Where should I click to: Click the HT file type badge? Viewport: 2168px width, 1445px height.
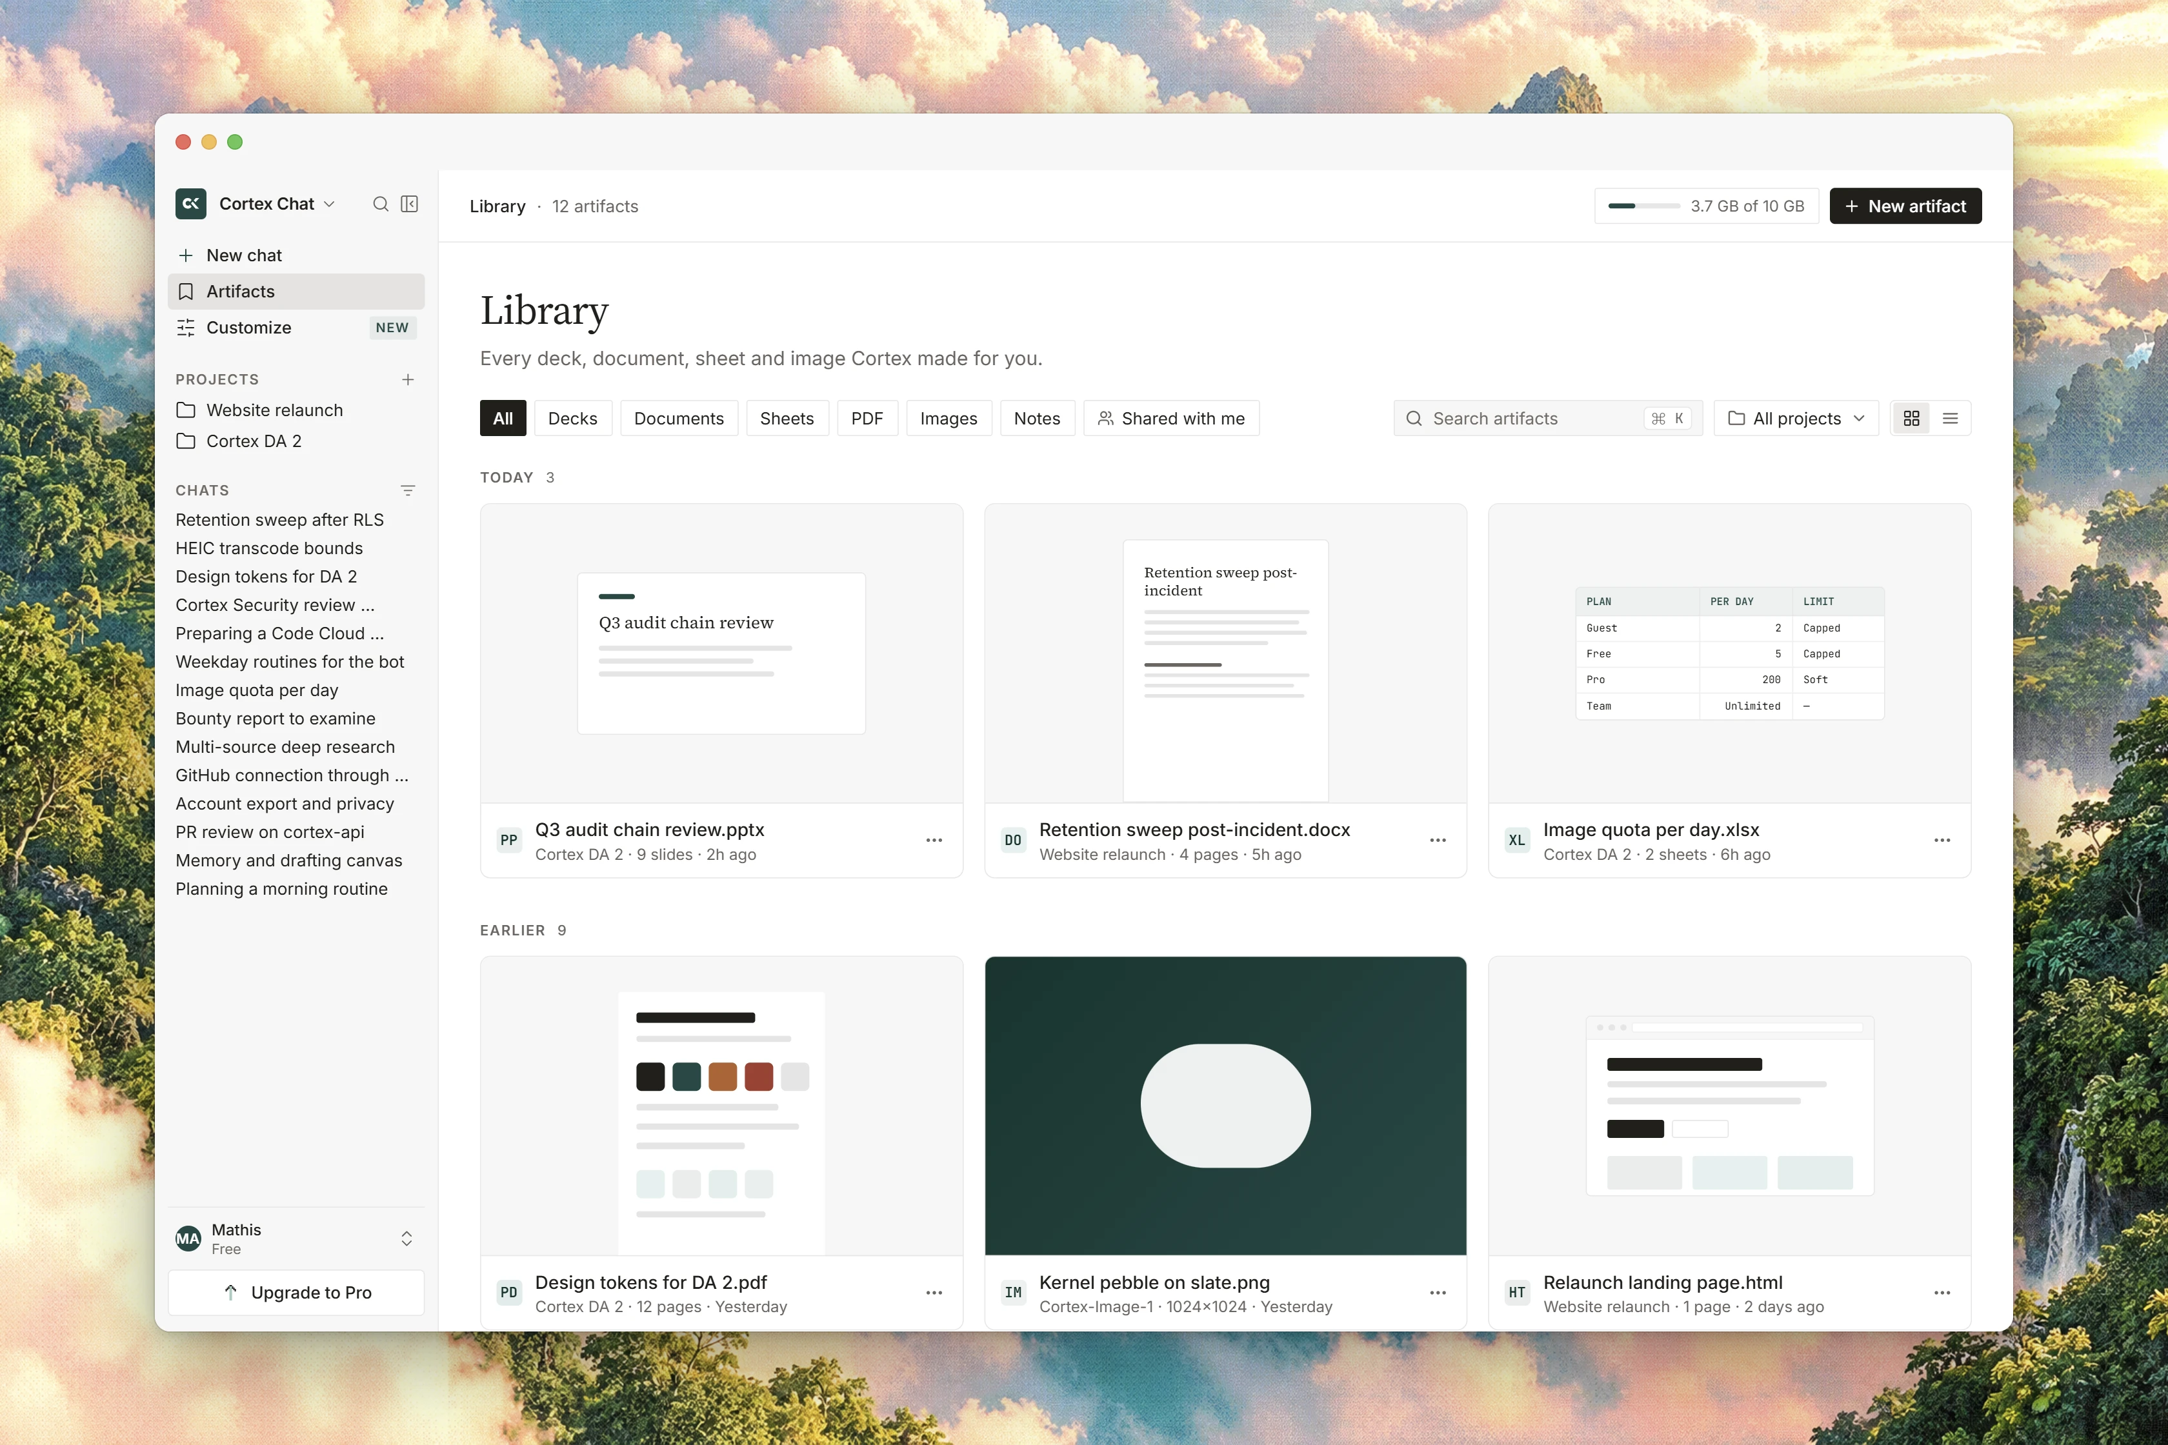pos(1517,1293)
